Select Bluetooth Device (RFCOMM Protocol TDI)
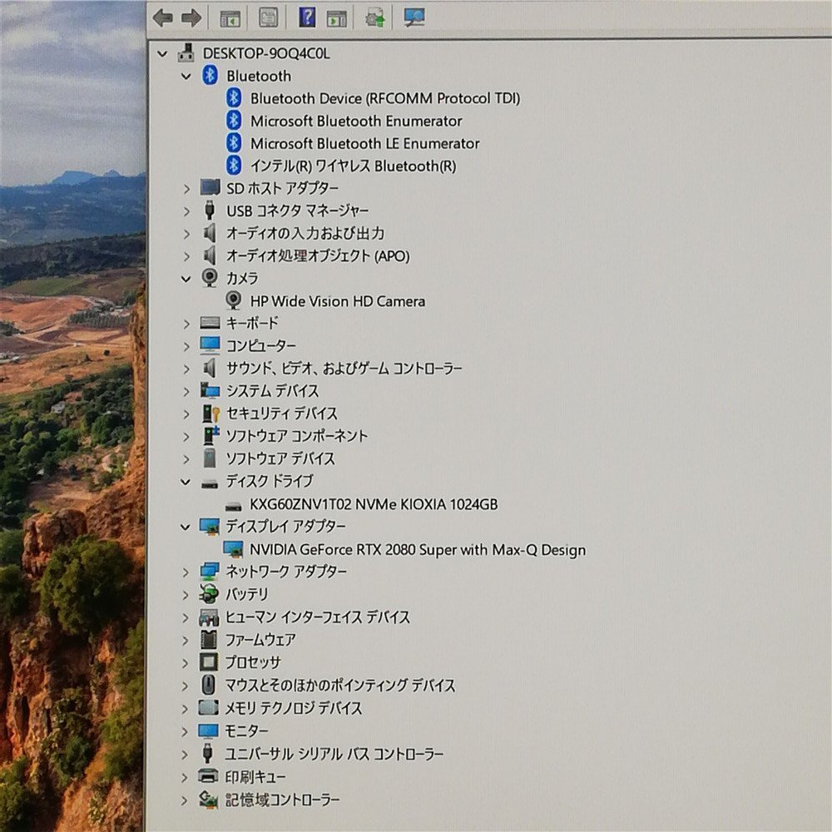 tap(385, 98)
